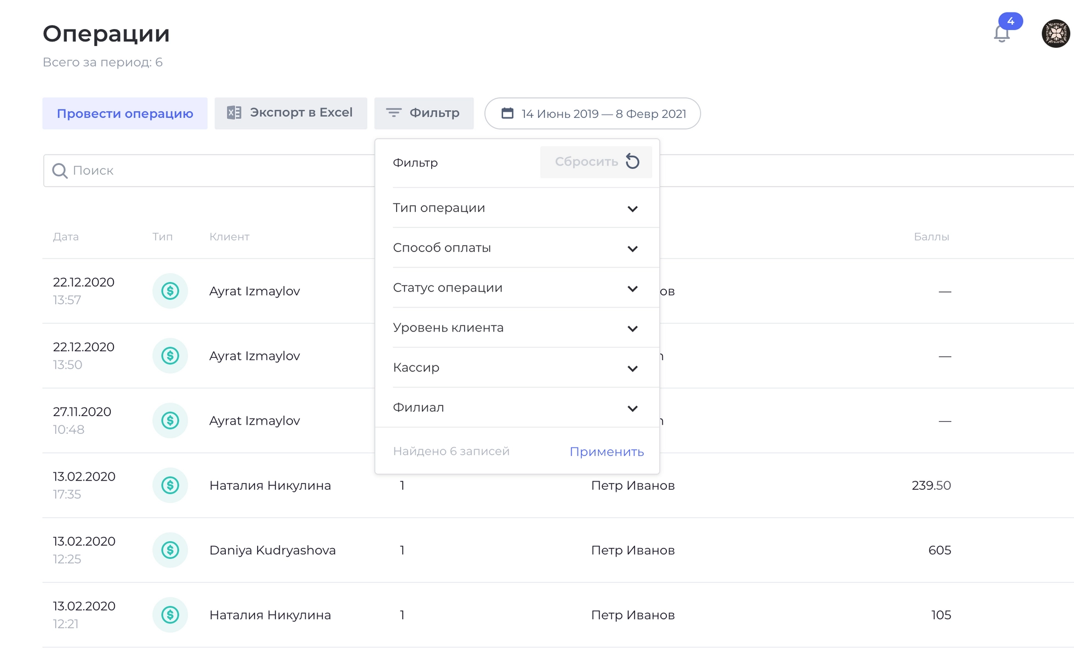Viewport: 1074px width, 664px height.
Task: Click the dollar icon for 13.02.2020 17:35 row
Action: (x=170, y=485)
